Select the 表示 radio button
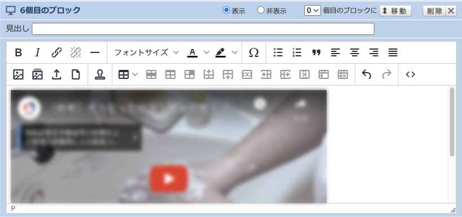 [226, 10]
